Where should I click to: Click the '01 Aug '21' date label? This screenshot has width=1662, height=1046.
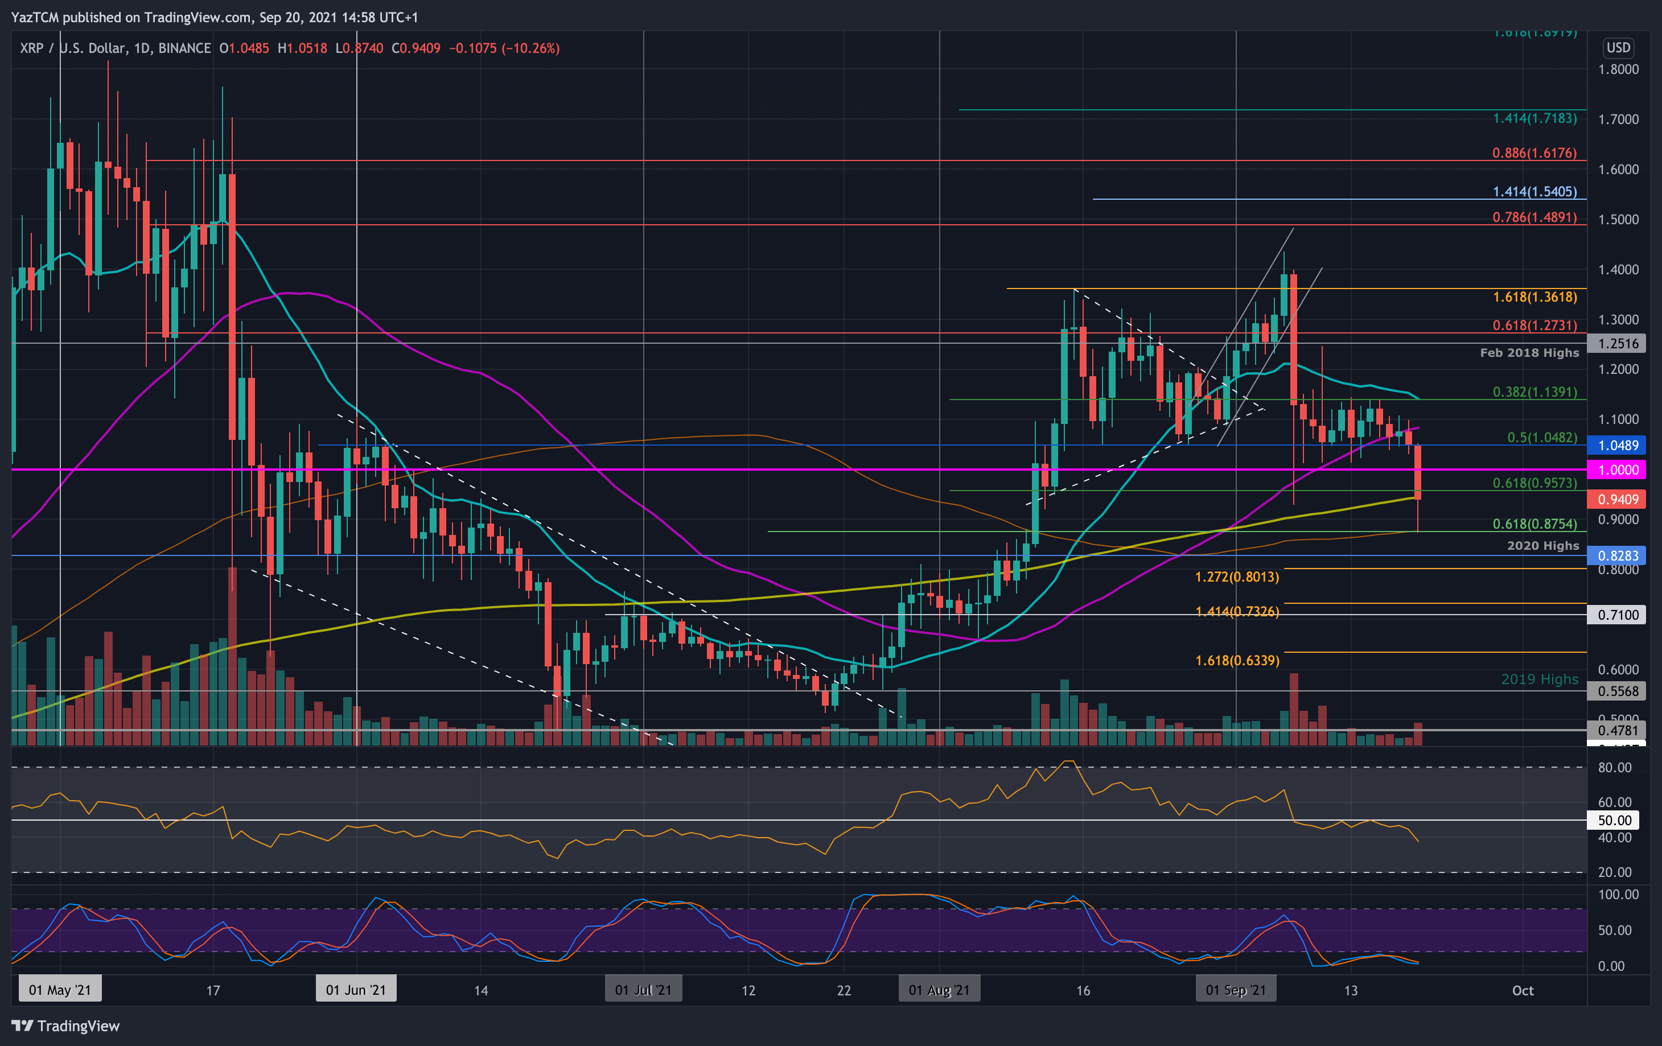tap(939, 990)
